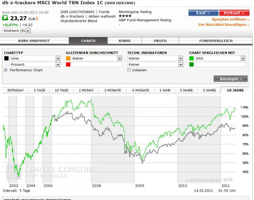This screenshot has width=254, height=200.
Task: Select the 5 TAGE time range
Action: point(39,90)
